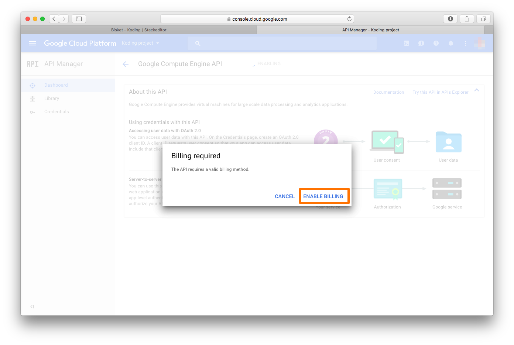Click the Google service server illustration
This screenshot has width=514, height=345.
coord(447,189)
